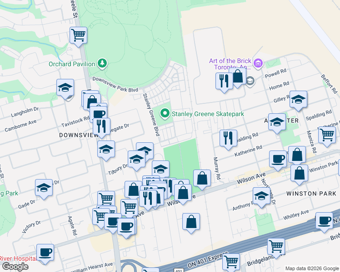This screenshot has width=340, height=272.
Task: Click the coffee marker on Wilson Ave near Katherine Rd
Action: coord(278,160)
